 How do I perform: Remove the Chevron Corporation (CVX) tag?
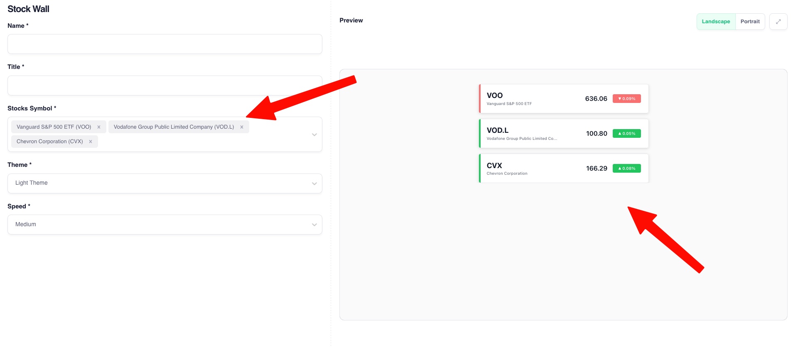pos(91,142)
